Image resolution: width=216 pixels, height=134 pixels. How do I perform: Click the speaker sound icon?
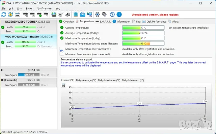click(x=104, y=15)
